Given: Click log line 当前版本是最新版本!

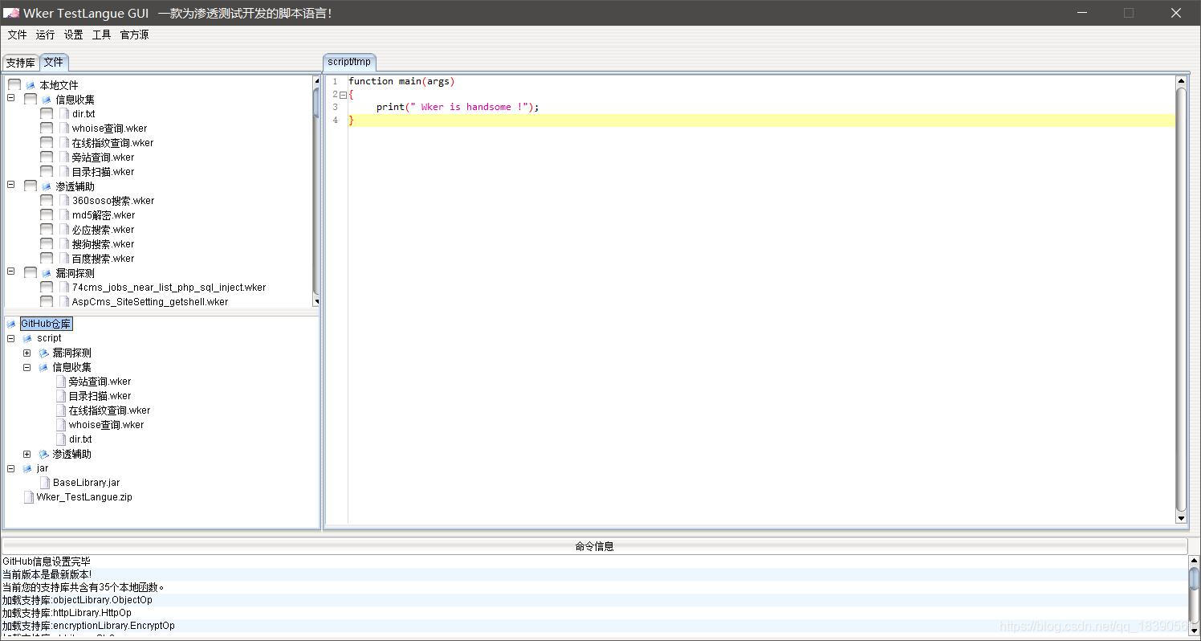Looking at the screenshot, I should [47, 574].
